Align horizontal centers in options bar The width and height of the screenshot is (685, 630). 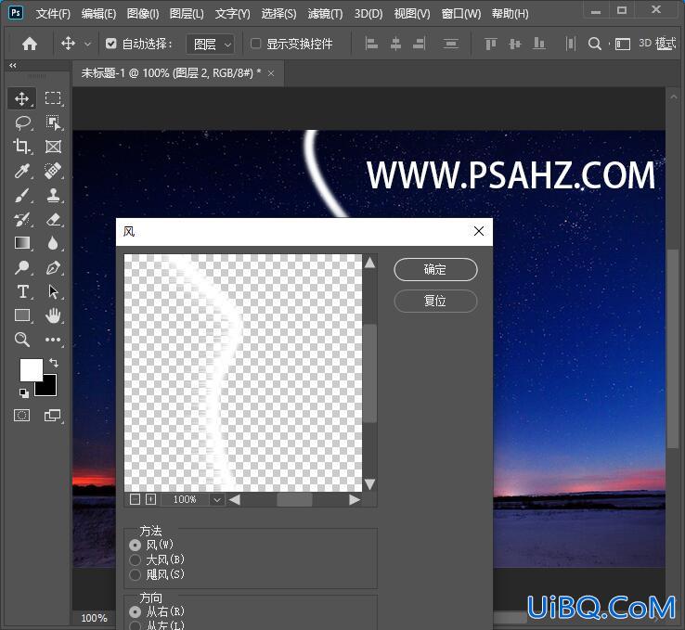tap(395, 44)
